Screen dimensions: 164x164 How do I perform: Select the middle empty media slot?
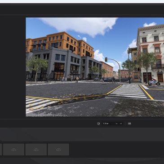[x=36, y=150]
